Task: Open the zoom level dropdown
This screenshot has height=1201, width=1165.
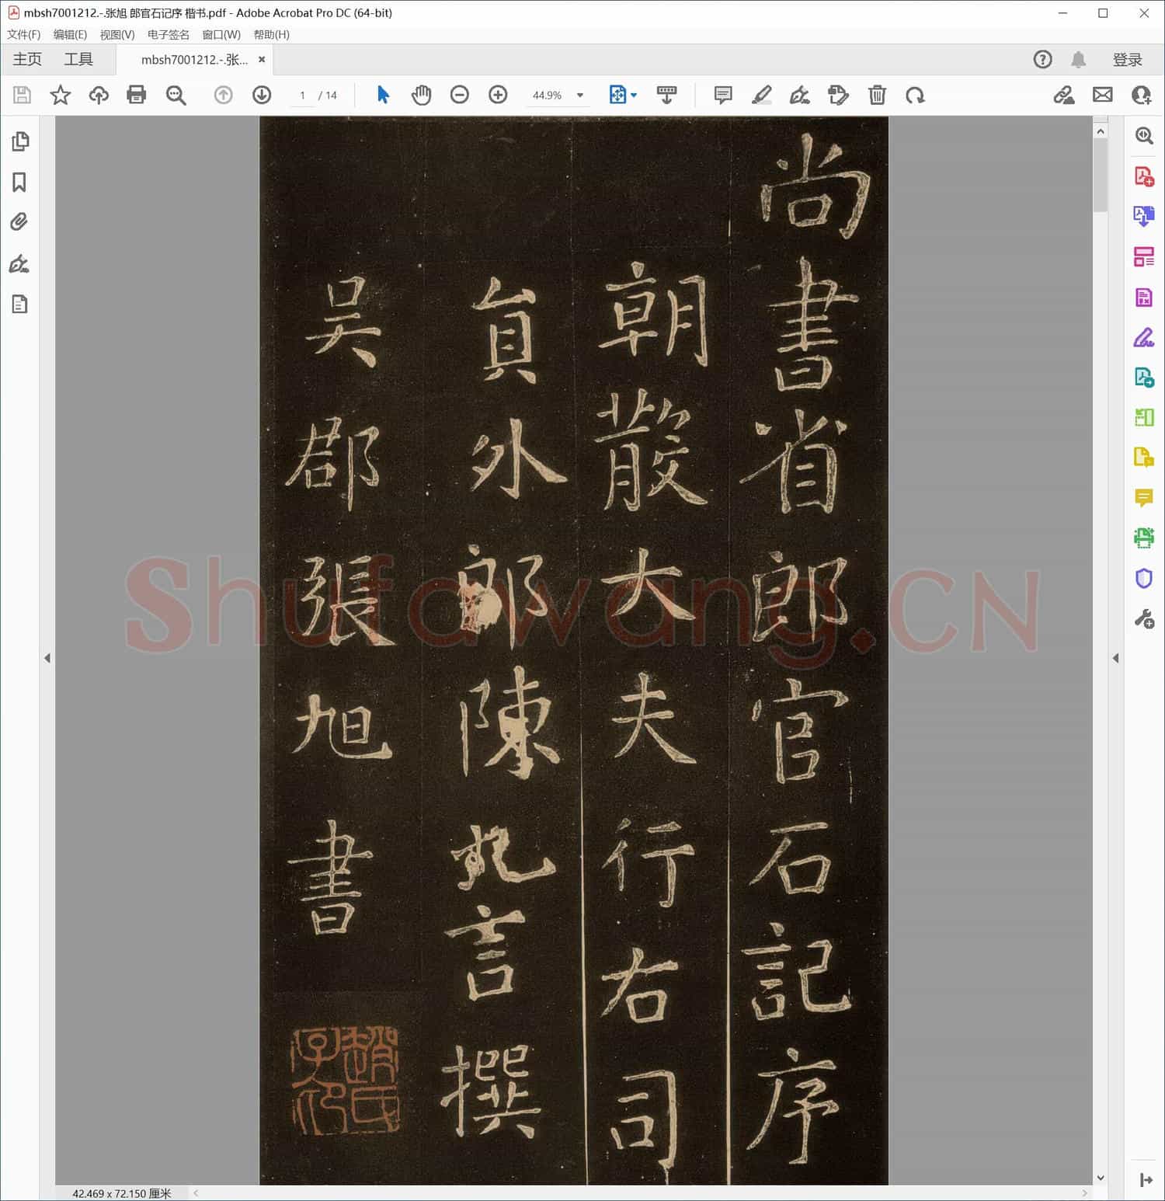Action: pos(579,96)
